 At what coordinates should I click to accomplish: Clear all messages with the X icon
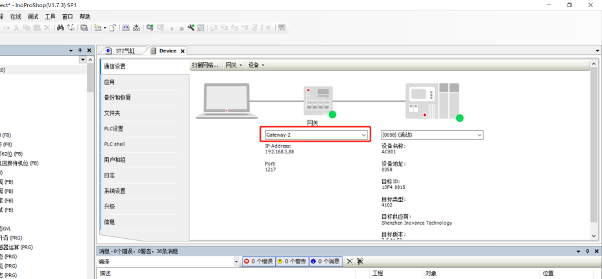coord(349,262)
